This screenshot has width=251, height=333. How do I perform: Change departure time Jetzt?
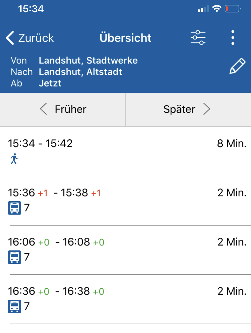click(x=50, y=83)
